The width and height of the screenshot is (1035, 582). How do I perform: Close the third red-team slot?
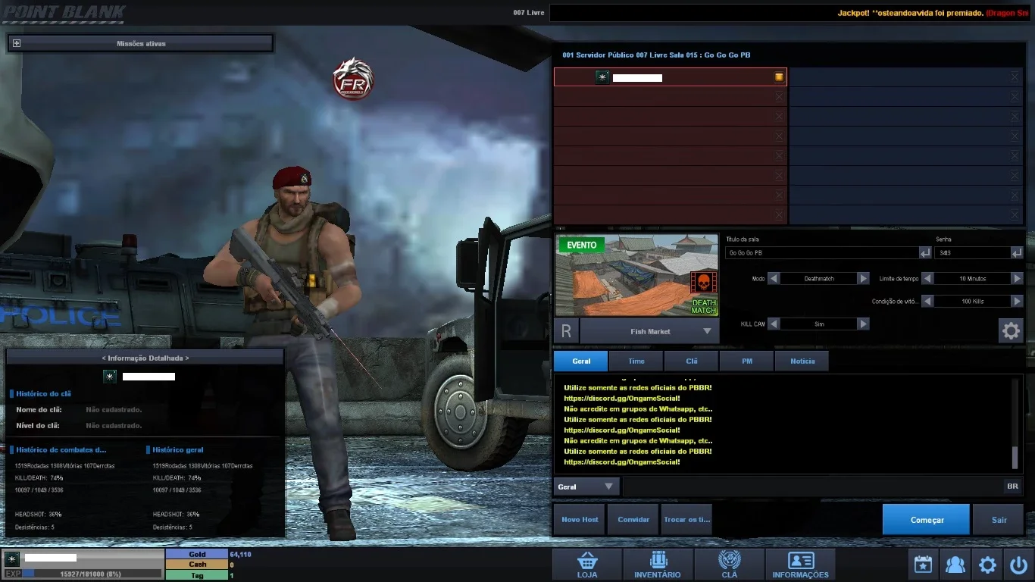779,117
